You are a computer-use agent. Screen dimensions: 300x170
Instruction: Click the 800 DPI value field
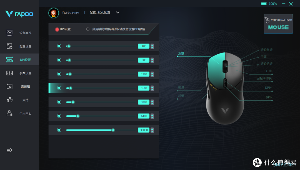coord(144,60)
